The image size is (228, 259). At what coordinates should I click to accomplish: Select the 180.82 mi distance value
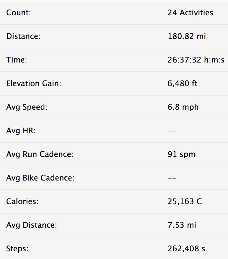187,36
